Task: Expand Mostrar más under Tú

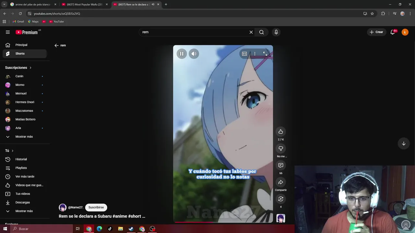Action: (25, 211)
